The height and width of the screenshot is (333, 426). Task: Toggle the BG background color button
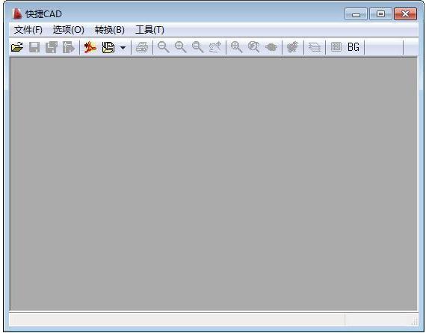354,47
